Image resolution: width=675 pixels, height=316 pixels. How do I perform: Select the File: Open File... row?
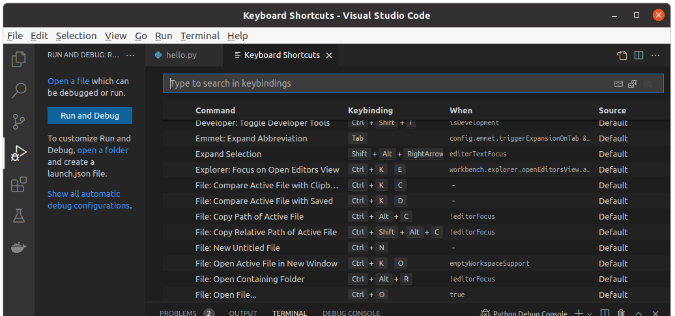(x=413, y=295)
